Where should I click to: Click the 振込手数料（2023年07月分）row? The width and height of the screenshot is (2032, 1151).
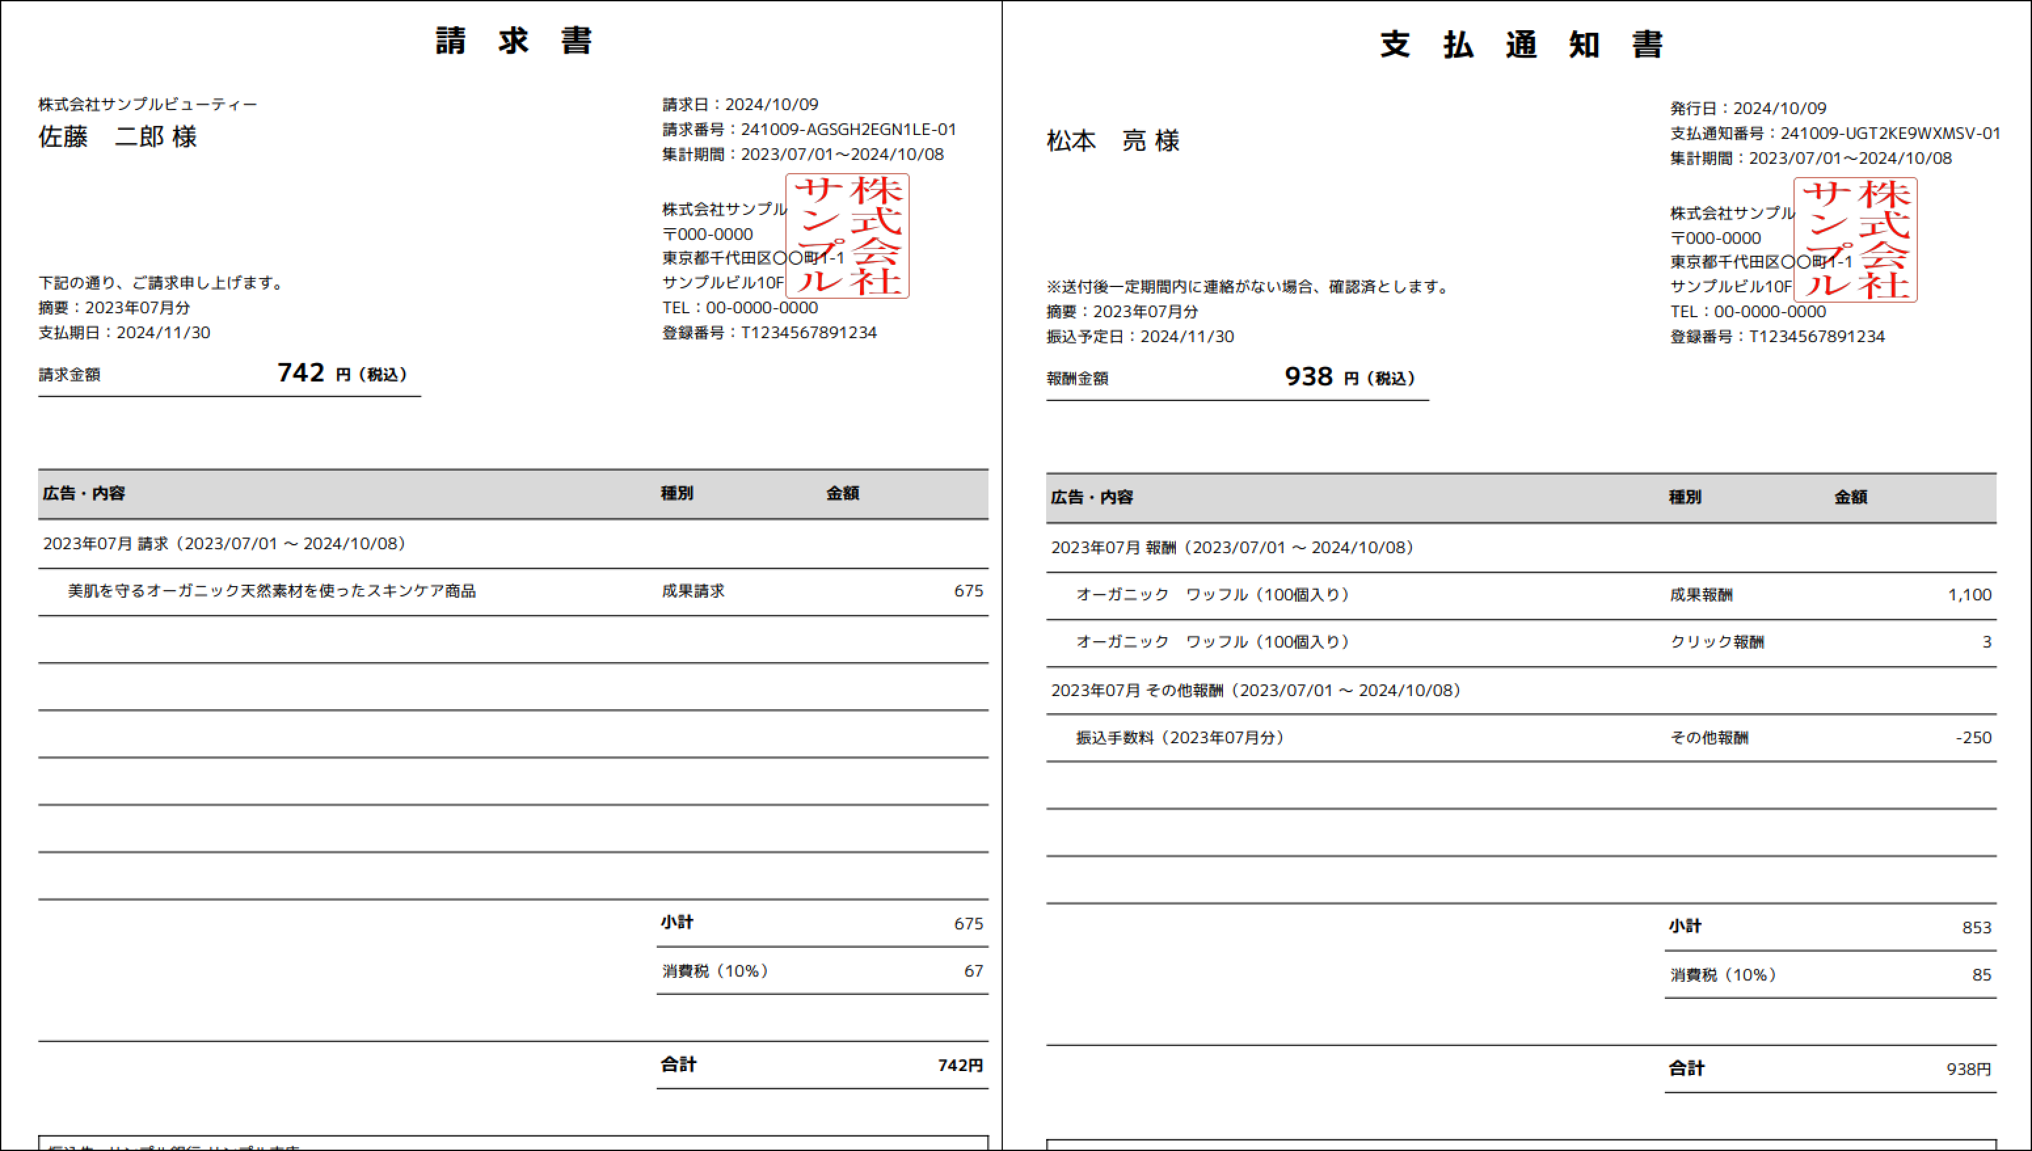[1521, 737]
